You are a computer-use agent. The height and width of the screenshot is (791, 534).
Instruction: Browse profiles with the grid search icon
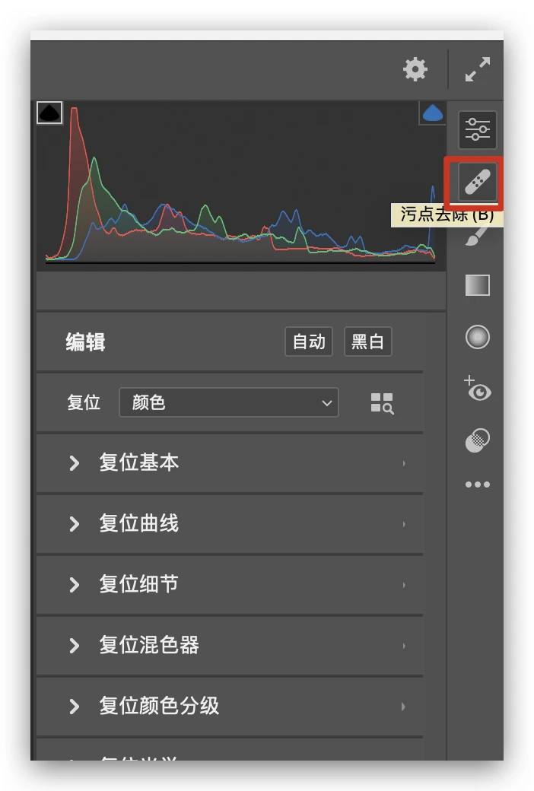pyautogui.click(x=382, y=404)
